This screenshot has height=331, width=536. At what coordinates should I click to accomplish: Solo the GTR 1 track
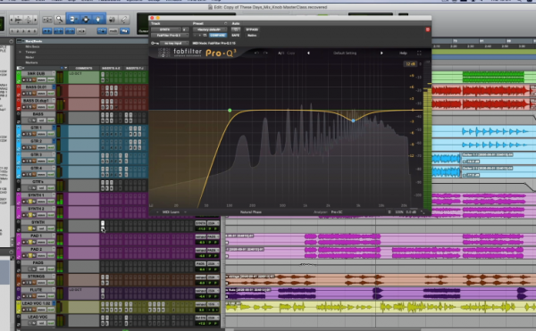(x=29, y=134)
